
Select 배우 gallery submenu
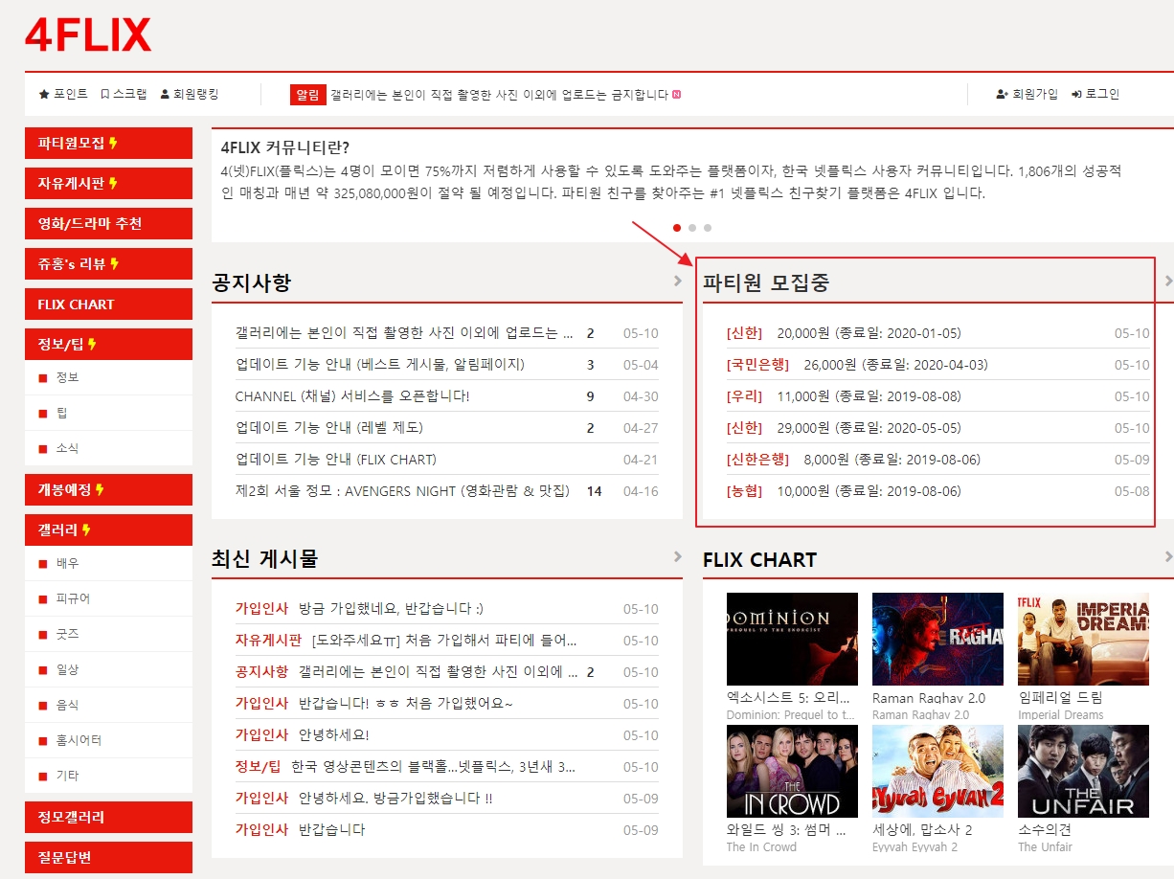point(108,563)
